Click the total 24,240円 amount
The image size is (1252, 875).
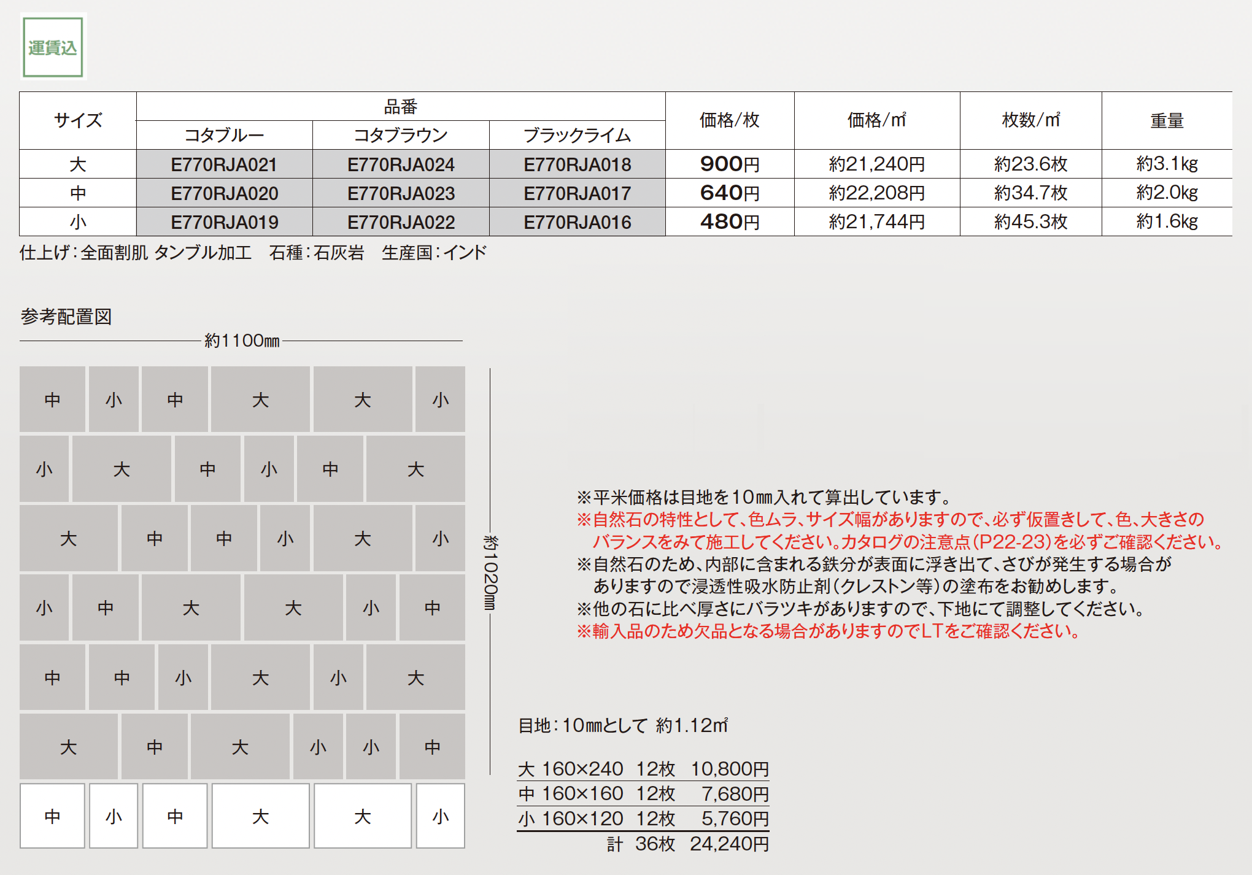point(729,844)
